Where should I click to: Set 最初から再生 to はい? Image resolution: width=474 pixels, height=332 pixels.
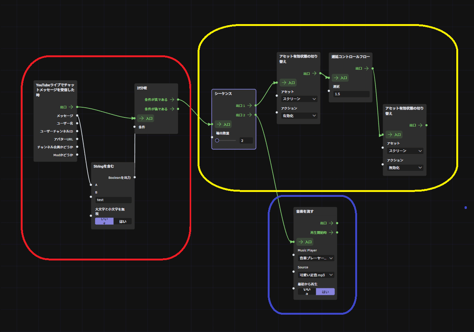325,292
